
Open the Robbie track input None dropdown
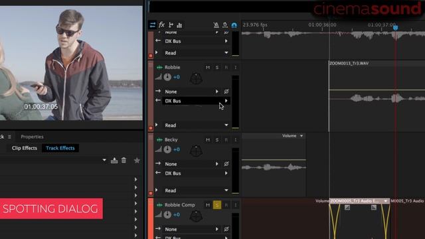pos(191,92)
